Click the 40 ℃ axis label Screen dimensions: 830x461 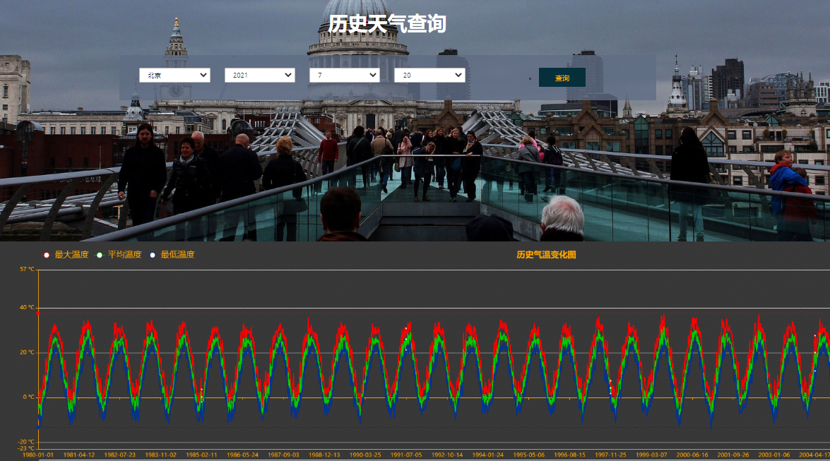[x=27, y=308]
